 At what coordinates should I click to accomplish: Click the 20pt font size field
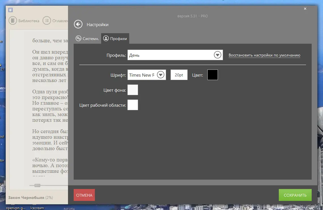pyautogui.click(x=179, y=75)
